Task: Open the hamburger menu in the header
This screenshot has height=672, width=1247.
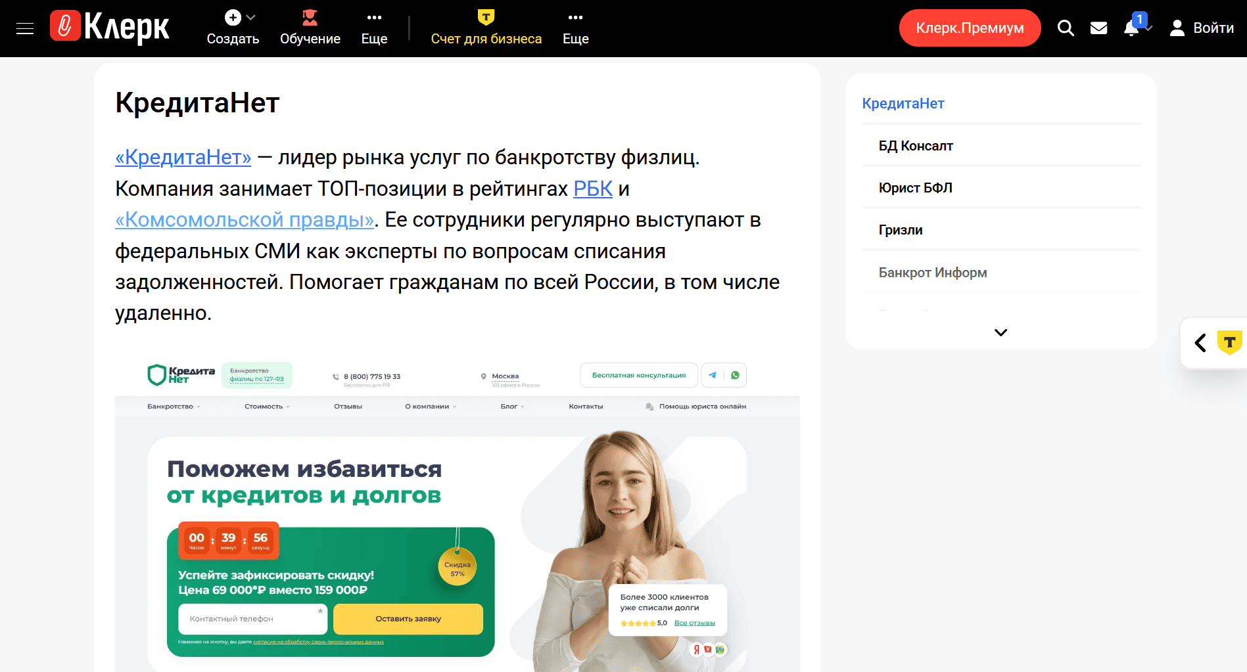Action: 25,28
